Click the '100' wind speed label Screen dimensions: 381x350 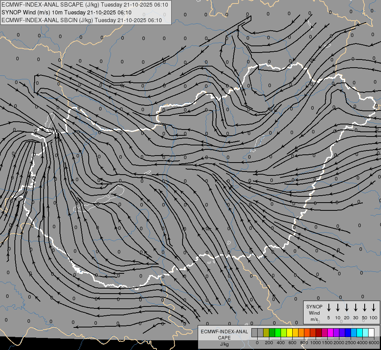pos(374,318)
